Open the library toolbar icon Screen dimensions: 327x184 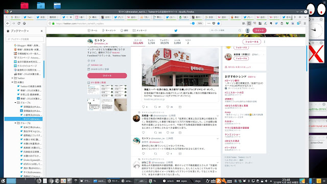pos(244,24)
